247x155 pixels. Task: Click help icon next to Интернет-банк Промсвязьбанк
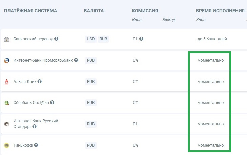(x=76, y=60)
